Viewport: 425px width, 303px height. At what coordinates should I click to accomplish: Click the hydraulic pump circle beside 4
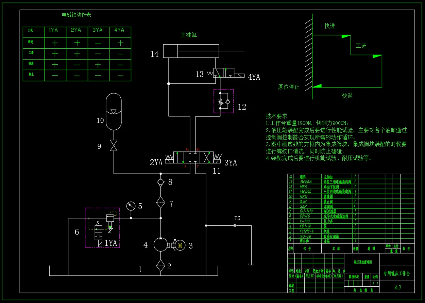[x=160, y=244]
